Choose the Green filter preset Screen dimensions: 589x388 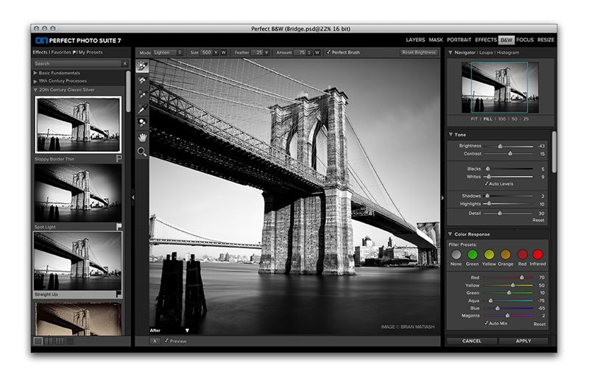tap(473, 255)
